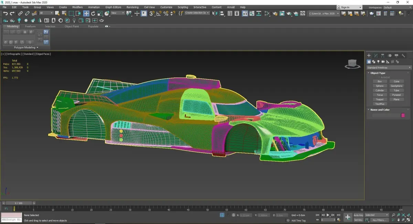Open the selection filter 'All' dropdown
This screenshot has height=224, width=413.
(46, 13)
